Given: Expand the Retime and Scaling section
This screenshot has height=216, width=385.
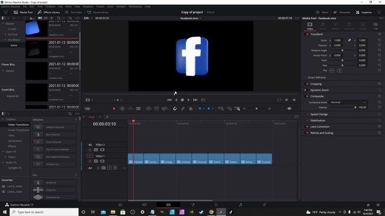Looking at the screenshot, I should tap(322, 133).
